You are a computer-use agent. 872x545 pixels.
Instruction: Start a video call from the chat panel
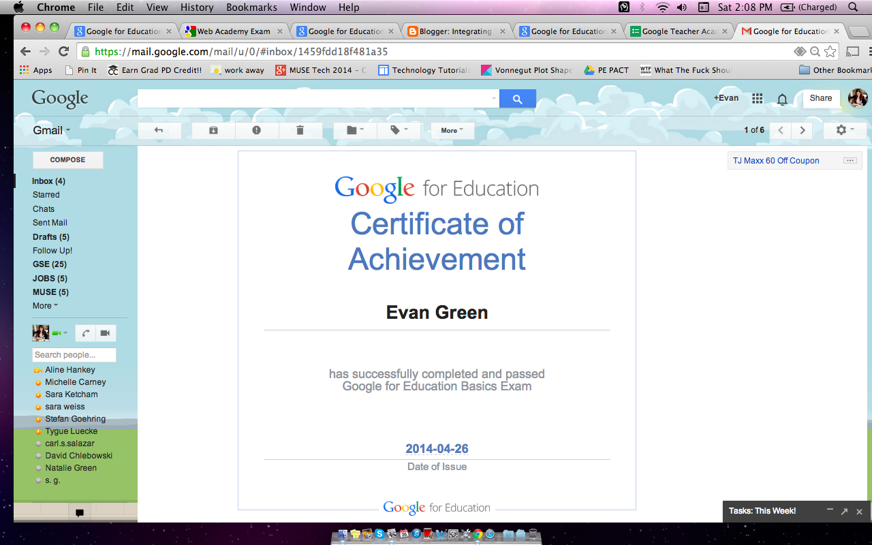click(x=105, y=333)
